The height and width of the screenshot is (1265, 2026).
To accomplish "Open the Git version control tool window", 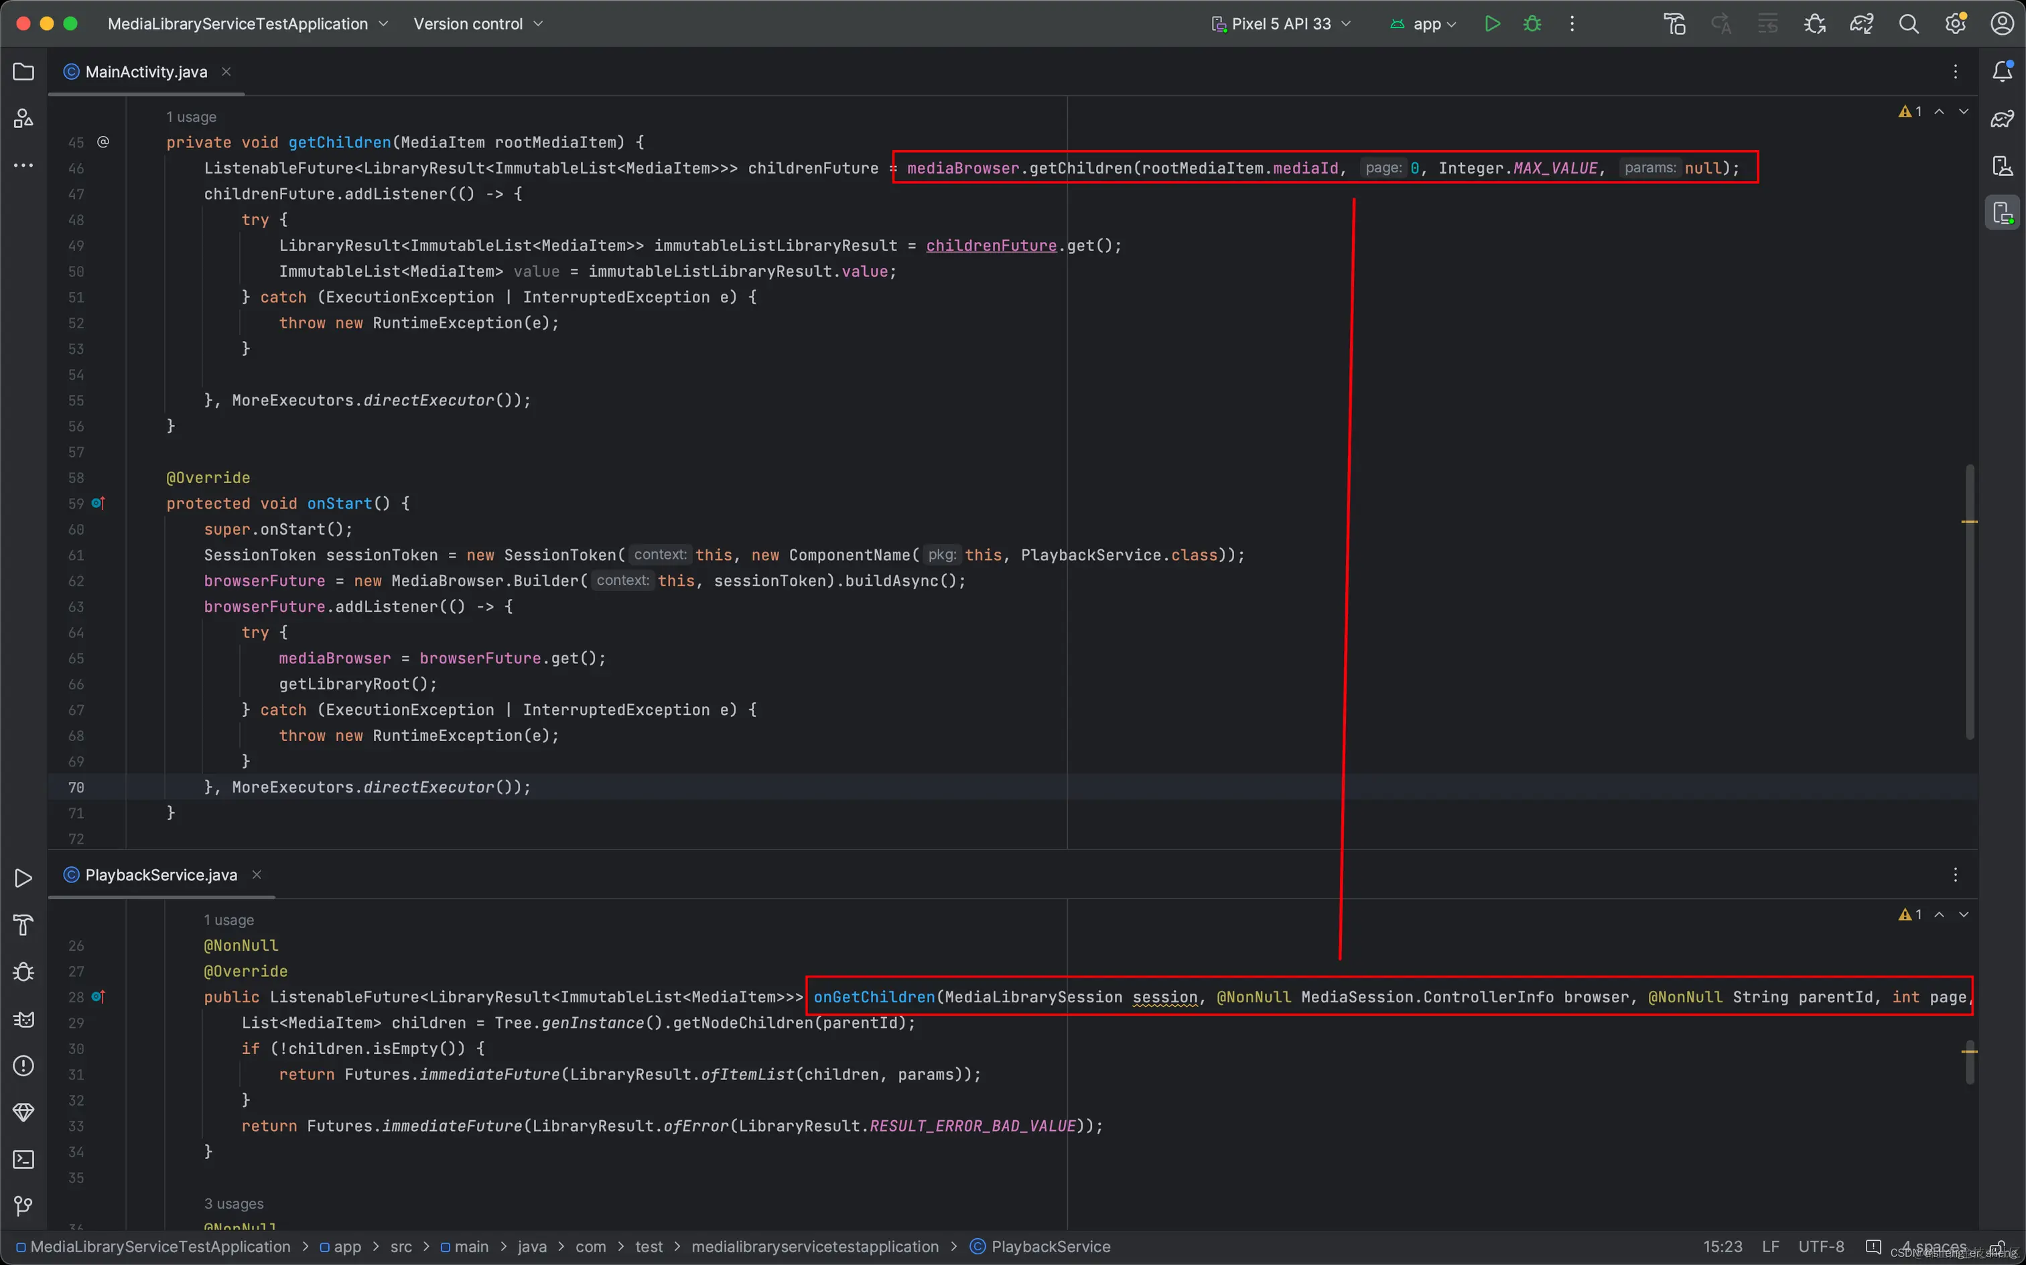I will 23,1205.
